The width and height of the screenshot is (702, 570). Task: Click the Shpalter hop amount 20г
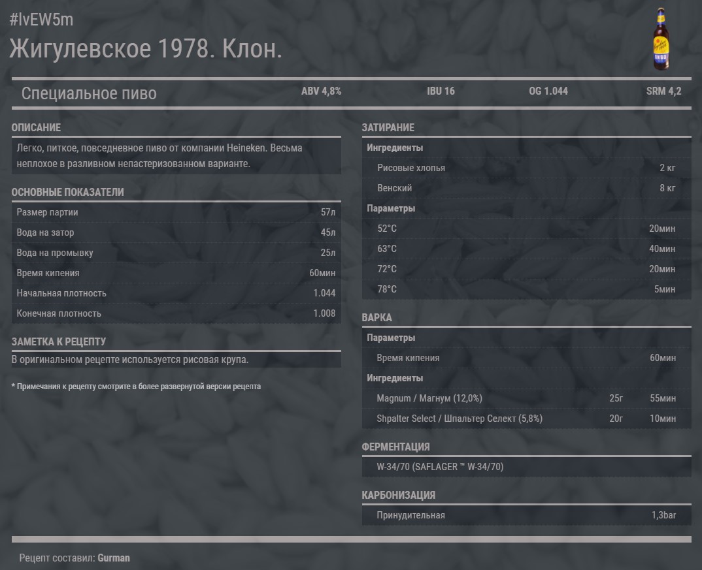[x=616, y=419]
